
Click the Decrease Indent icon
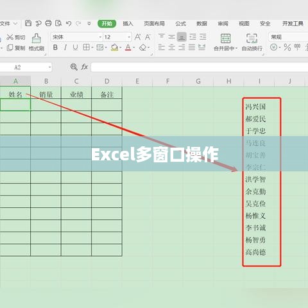tap(193, 37)
